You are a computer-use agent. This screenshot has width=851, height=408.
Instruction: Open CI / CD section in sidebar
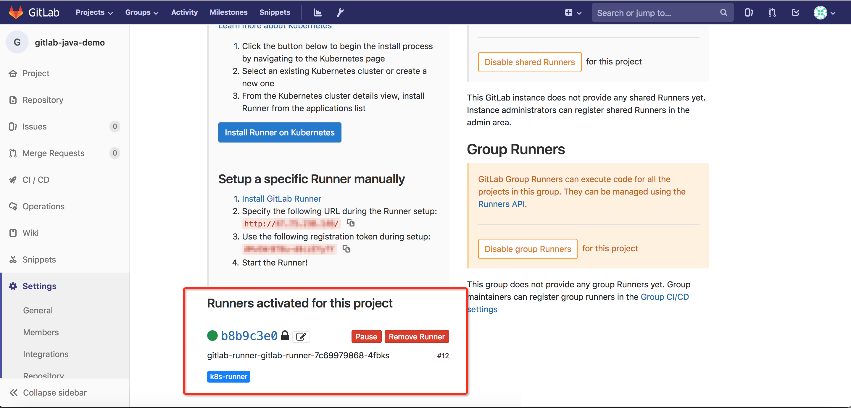pyautogui.click(x=36, y=179)
